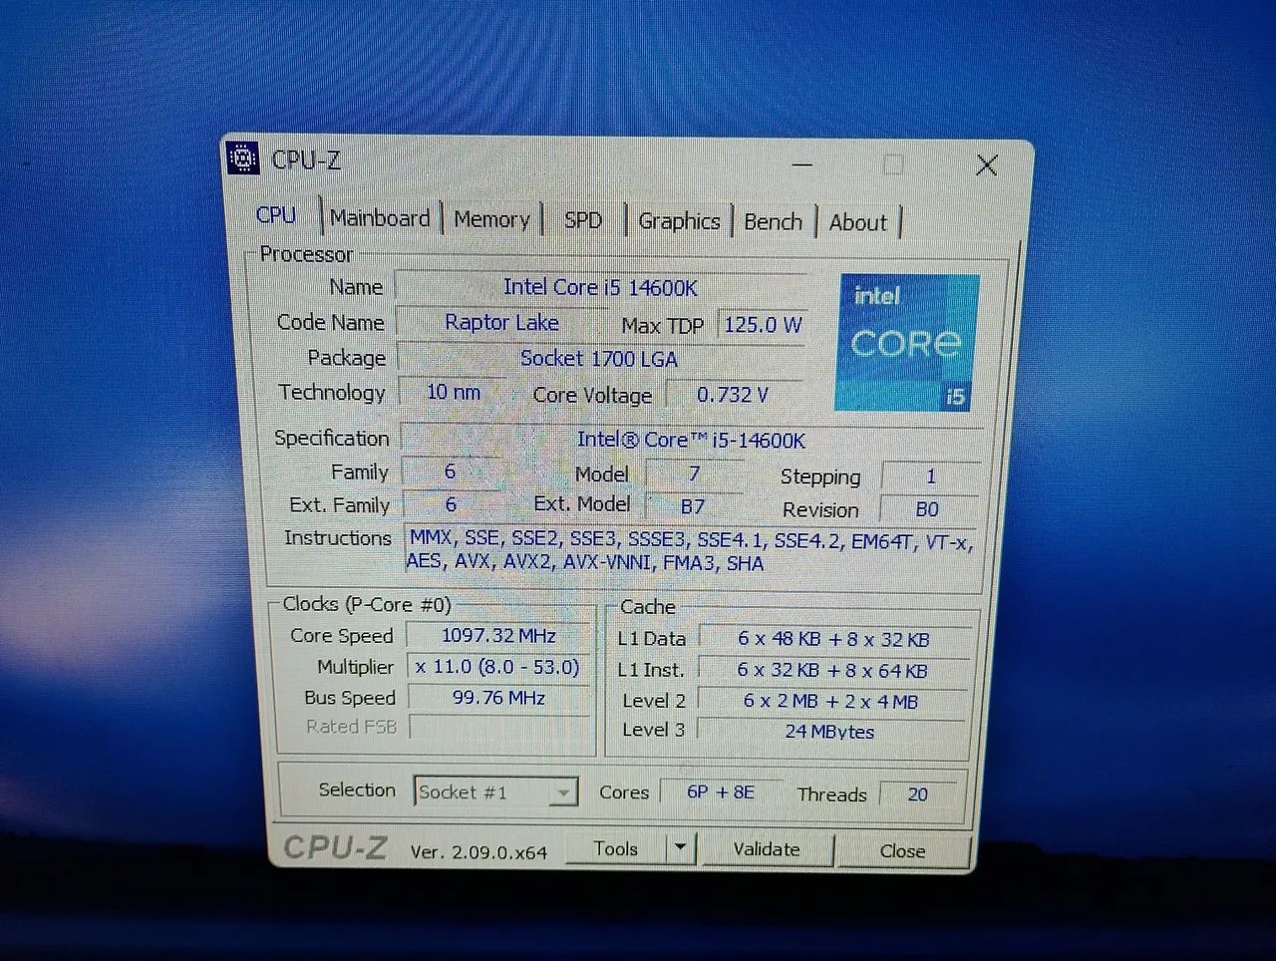Minimize the CPU-Z window
The width and height of the screenshot is (1276, 961).
pyautogui.click(x=801, y=163)
